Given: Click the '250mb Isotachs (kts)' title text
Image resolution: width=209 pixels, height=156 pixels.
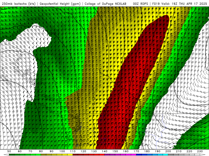Looking at the screenshot, I should [19, 4].
